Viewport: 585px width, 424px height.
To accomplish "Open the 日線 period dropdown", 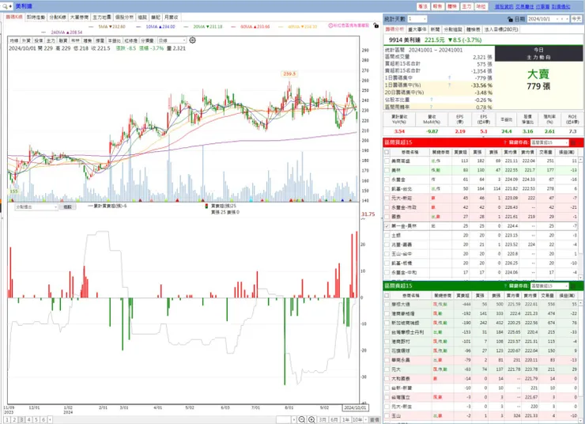I will pyautogui.click(x=172, y=40).
